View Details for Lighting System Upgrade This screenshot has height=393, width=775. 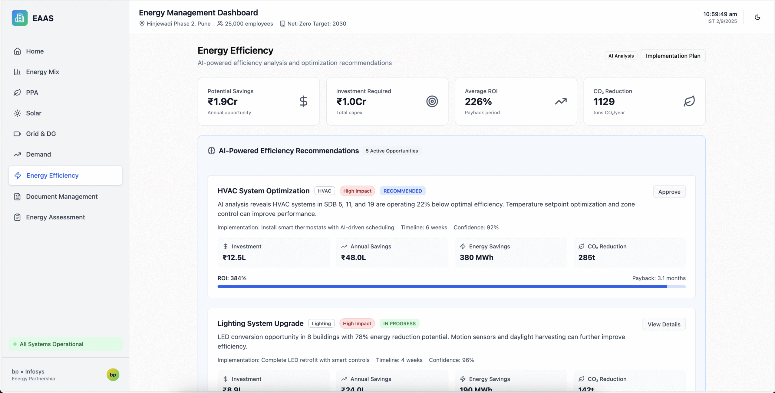coord(664,324)
